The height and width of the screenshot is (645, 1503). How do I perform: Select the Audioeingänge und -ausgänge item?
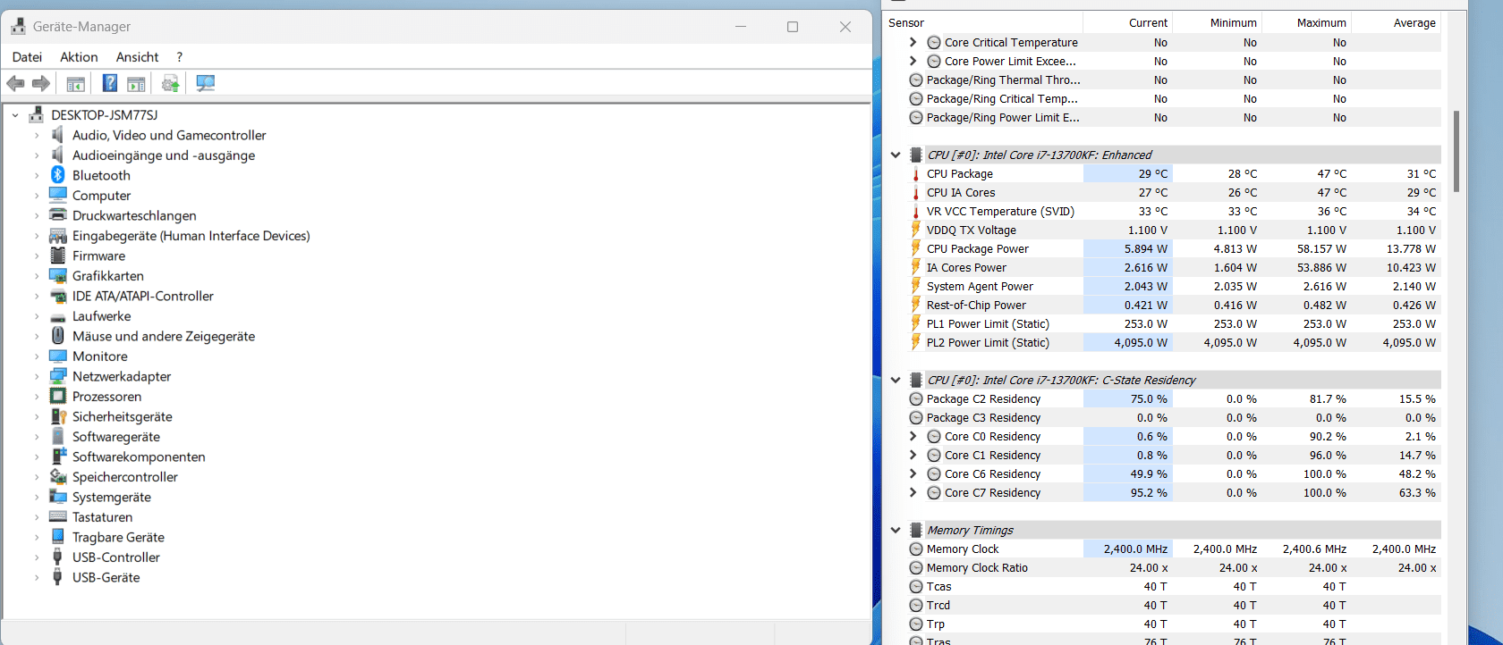point(163,155)
